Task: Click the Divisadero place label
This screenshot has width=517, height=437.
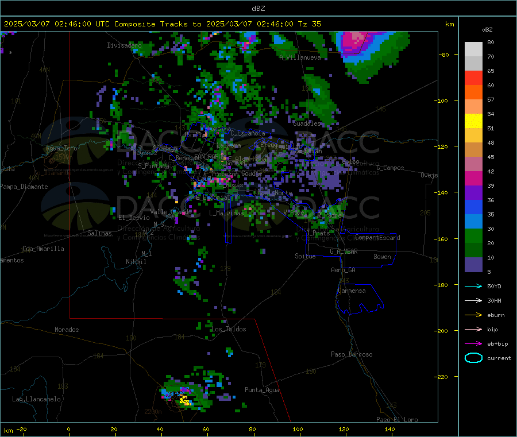Action: click(x=124, y=45)
